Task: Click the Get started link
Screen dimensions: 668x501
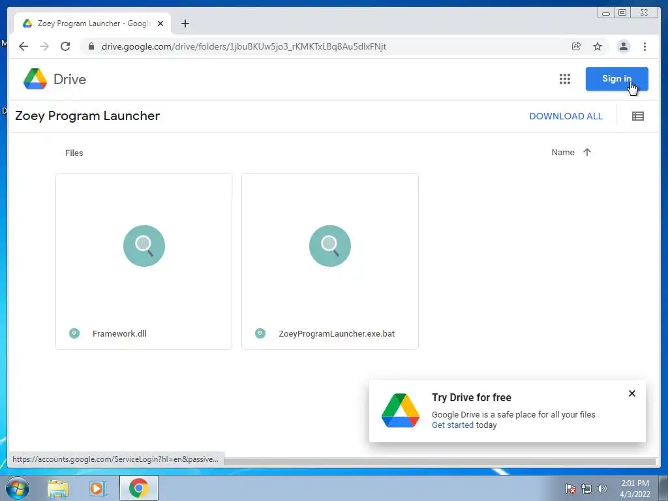Action: pos(453,425)
